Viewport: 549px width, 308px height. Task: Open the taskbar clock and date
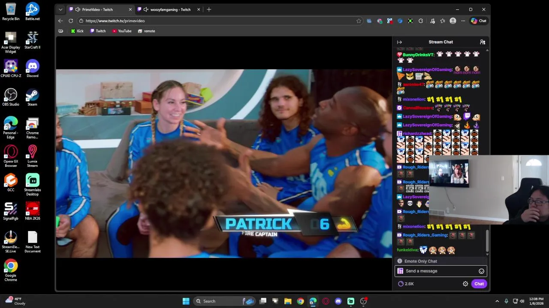pyautogui.click(x=536, y=301)
